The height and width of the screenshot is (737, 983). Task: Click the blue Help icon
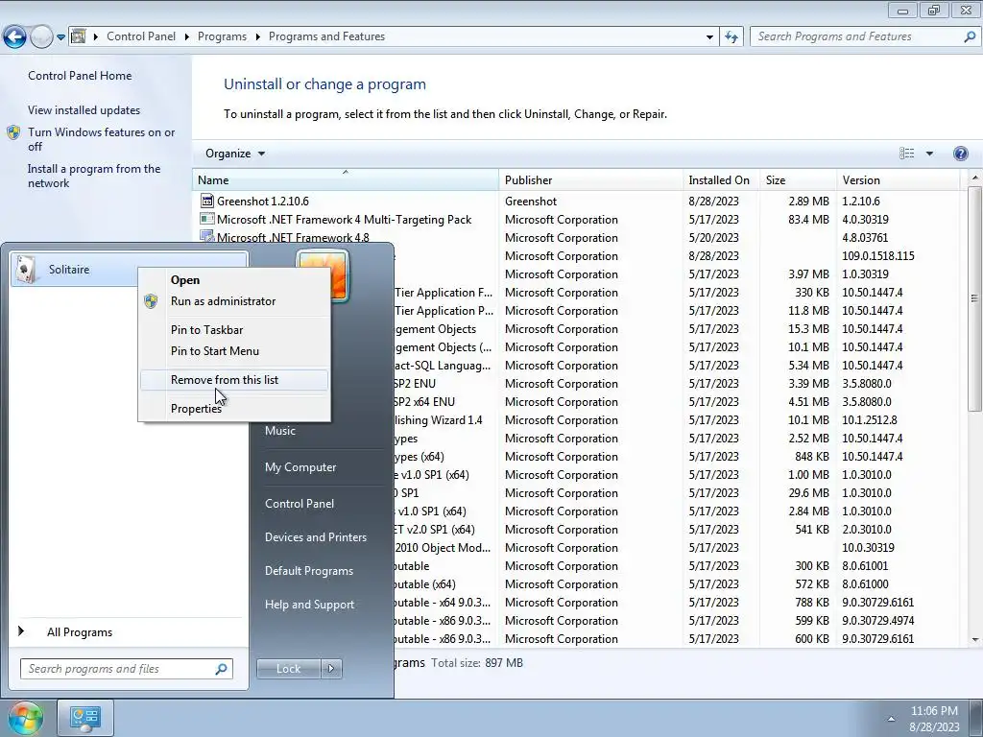tap(960, 154)
